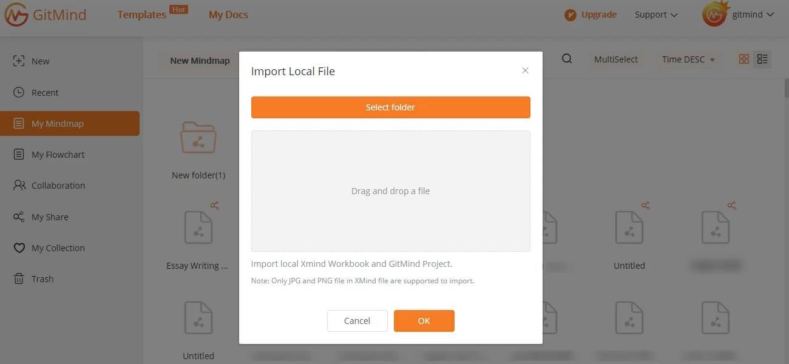Cancel the import dialog
This screenshot has height=364, width=789.
point(357,321)
